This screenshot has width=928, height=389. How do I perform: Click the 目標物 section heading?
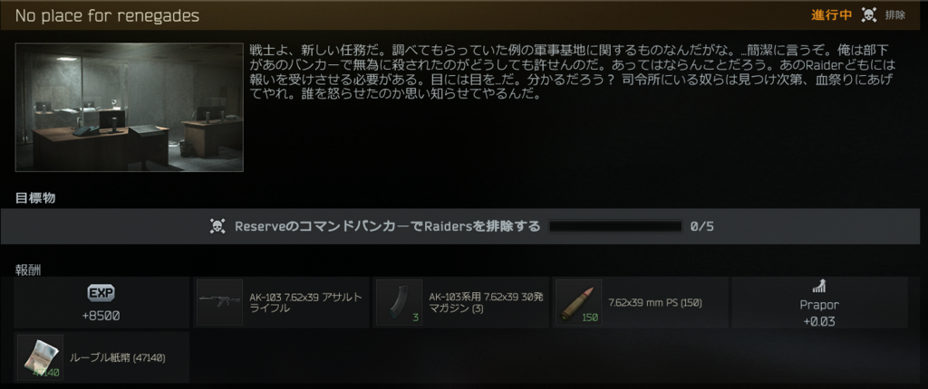[35, 199]
